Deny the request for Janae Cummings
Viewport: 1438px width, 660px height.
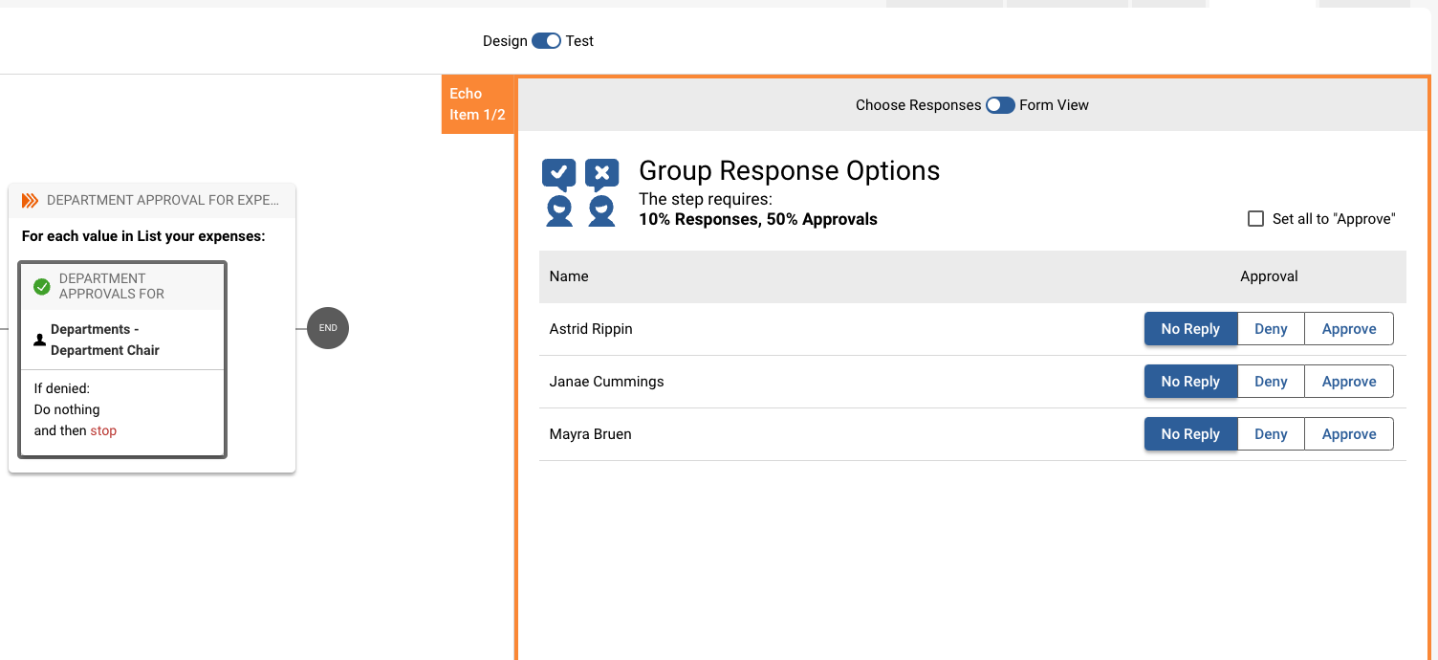1271,381
